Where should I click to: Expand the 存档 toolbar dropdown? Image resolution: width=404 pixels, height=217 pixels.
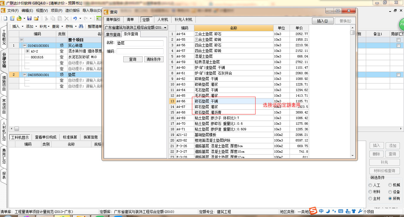click(76, 27)
